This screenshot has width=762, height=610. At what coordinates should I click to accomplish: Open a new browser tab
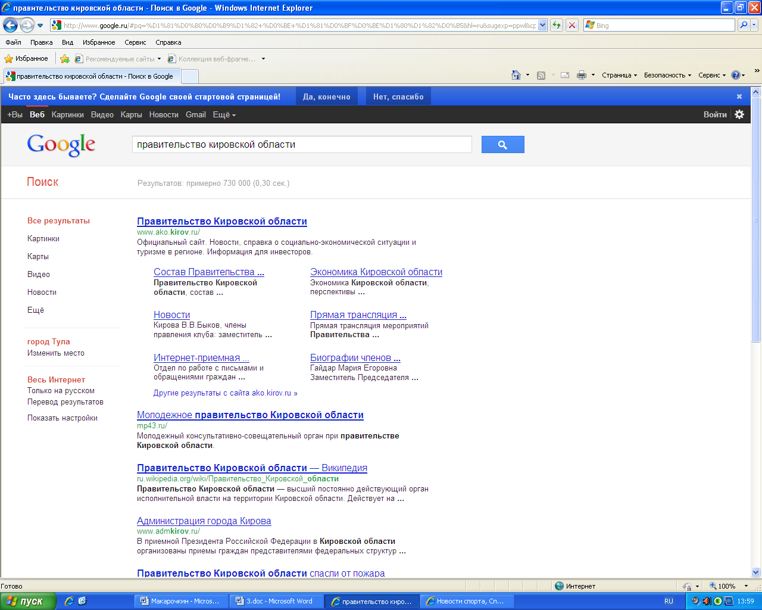tap(189, 76)
